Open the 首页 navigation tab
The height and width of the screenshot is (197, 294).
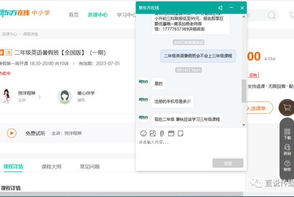pyautogui.click(x=73, y=15)
